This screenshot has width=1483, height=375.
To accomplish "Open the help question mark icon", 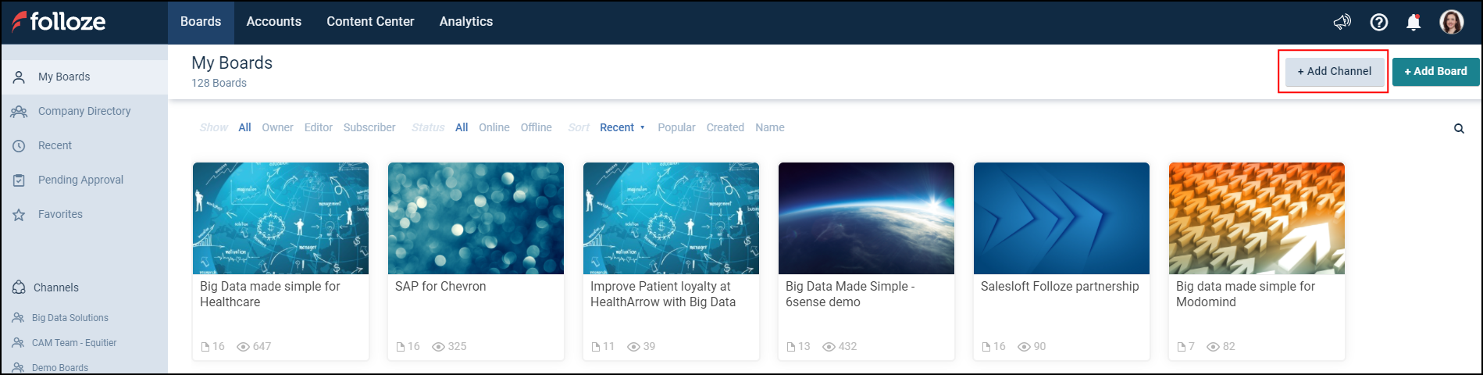I will coord(1379,22).
